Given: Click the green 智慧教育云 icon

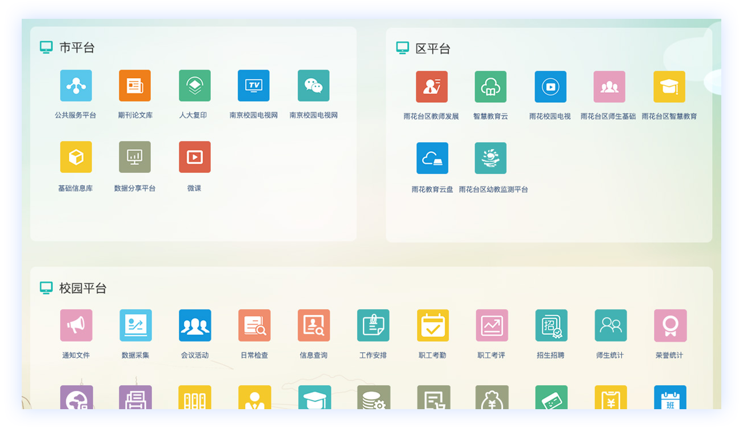Looking at the screenshot, I should click(x=490, y=87).
